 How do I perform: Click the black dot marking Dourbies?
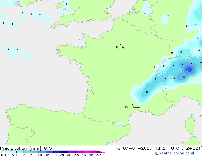point(132,104)
